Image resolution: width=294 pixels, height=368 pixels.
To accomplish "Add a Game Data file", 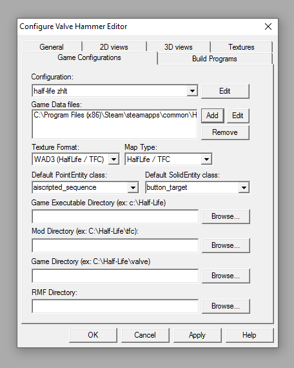I will [212, 116].
